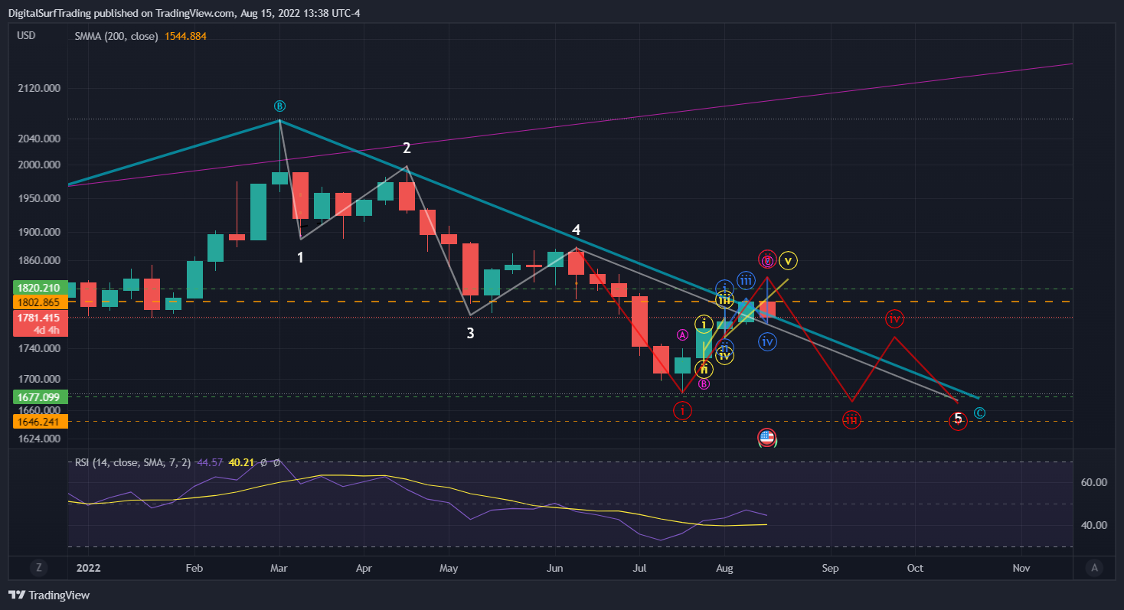Click the 1950.000 price axis value

click(x=40, y=198)
